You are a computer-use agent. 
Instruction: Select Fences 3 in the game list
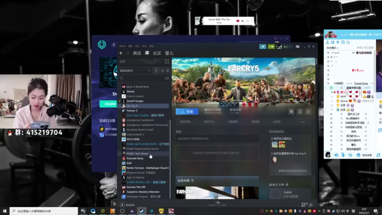144,110
